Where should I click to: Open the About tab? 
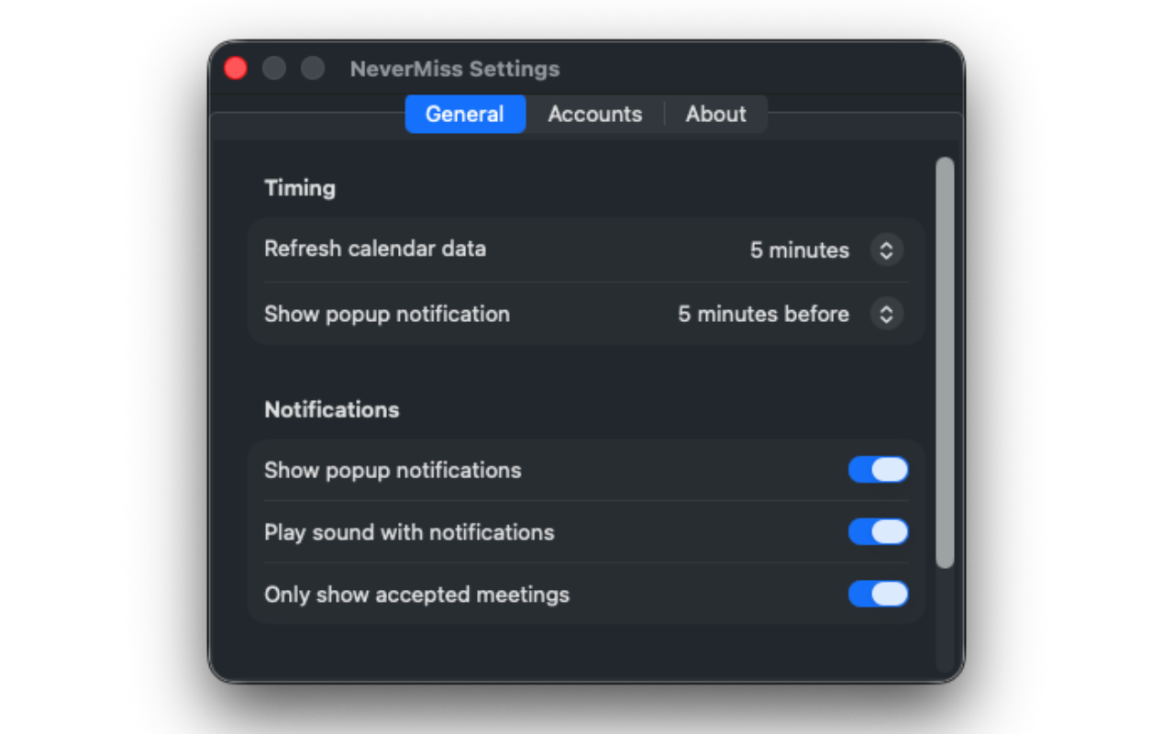tap(715, 114)
